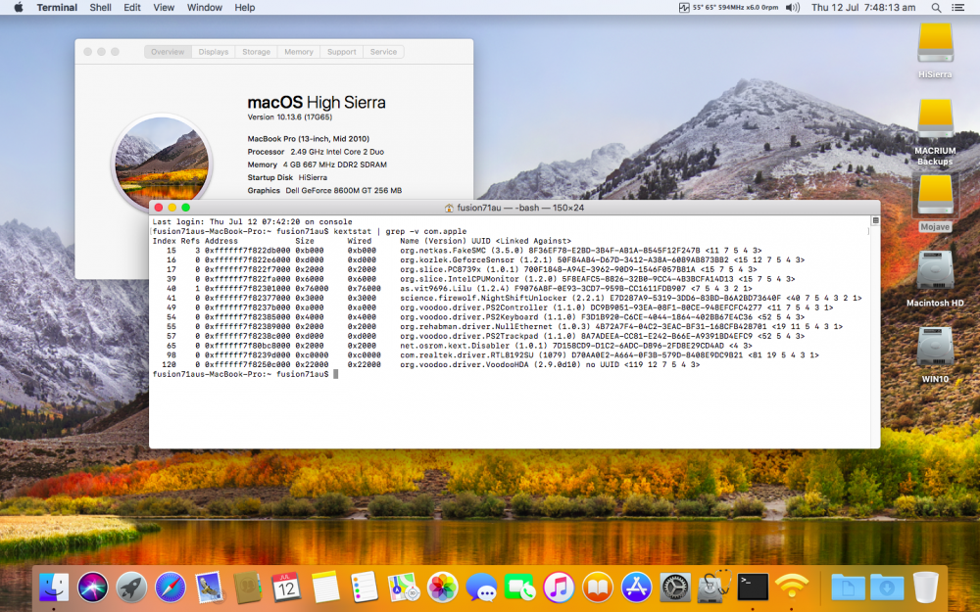Switch to Memory tab in About This Mac
Screen dimensions: 980x612
click(299, 52)
